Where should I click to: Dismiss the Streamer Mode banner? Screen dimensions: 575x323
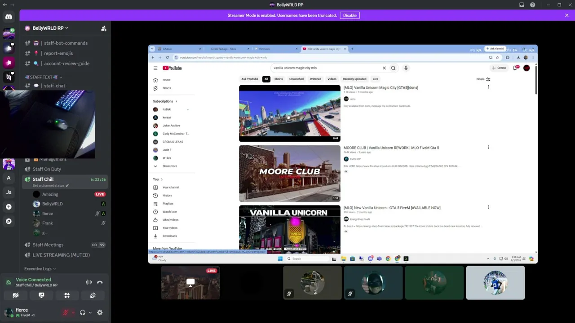[567, 15]
